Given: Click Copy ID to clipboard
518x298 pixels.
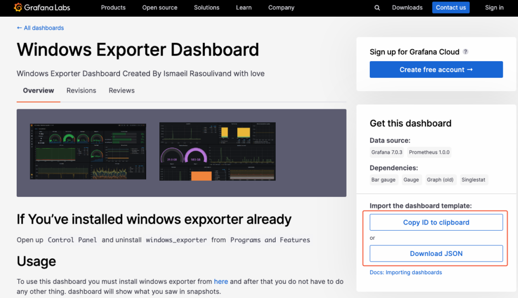Looking at the screenshot, I should pyautogui.click(x=436, y=222).
